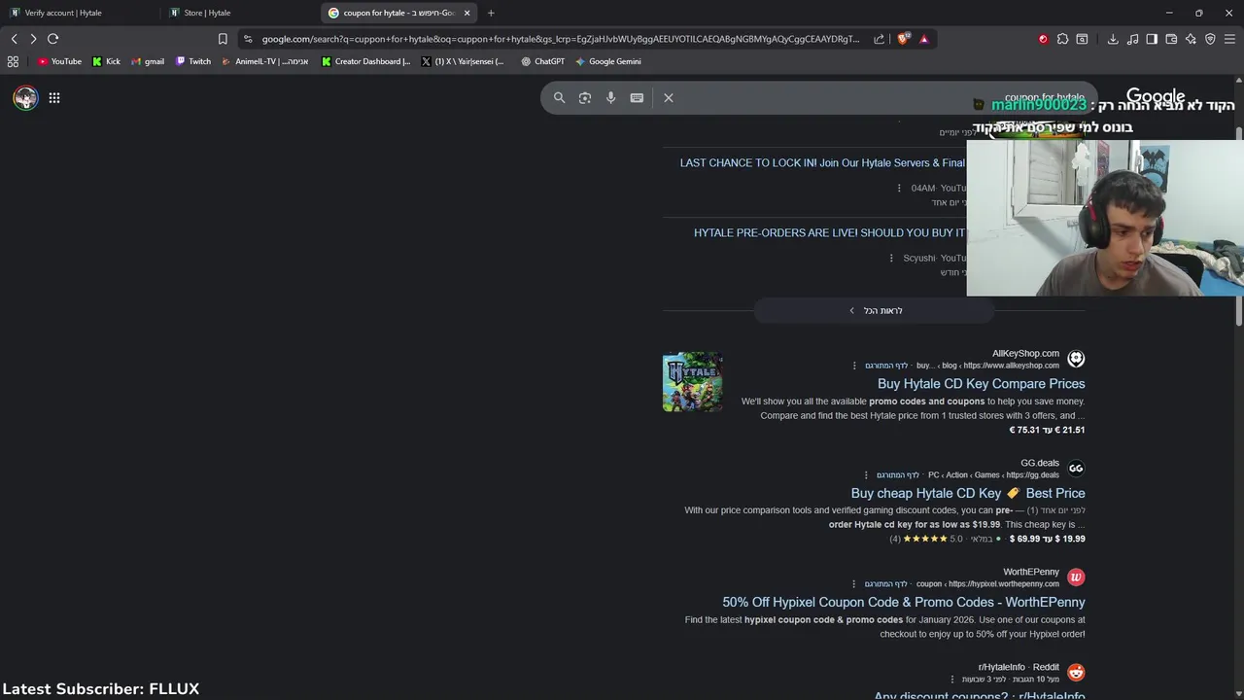Image resolution: width=1244 pixels, height=700 pixels.
Task: Open options for LAST CHANCE video result
Action: [x=899, y=189]
